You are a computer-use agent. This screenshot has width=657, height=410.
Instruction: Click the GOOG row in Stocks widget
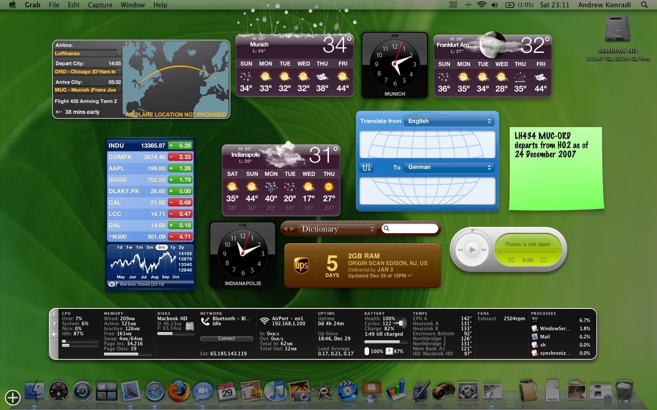[x=150, y=179]
